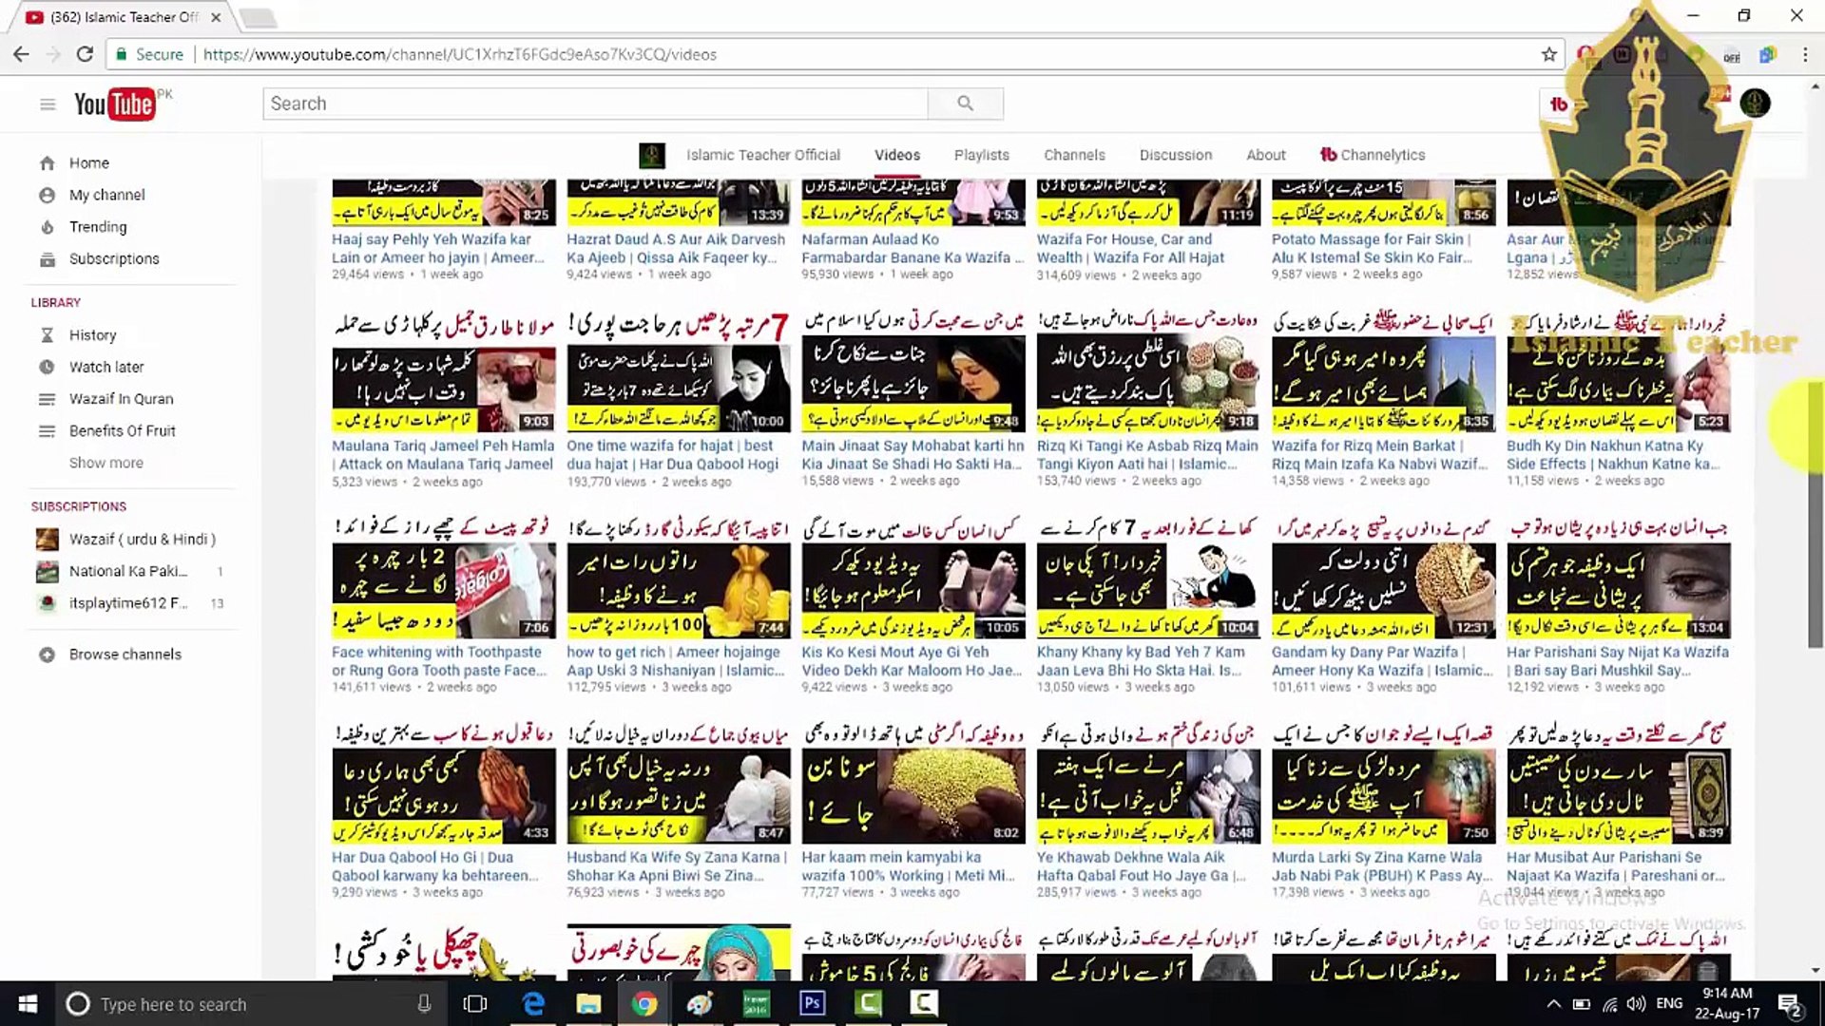Open the Wazaif (urdu & Hindi) subscription
Screen dimensions: 1825x1026
[x=142, y=540]
